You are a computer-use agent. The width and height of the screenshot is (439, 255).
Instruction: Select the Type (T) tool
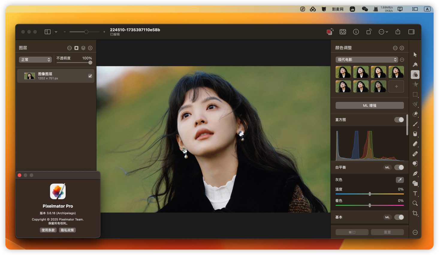pos(415,193)
